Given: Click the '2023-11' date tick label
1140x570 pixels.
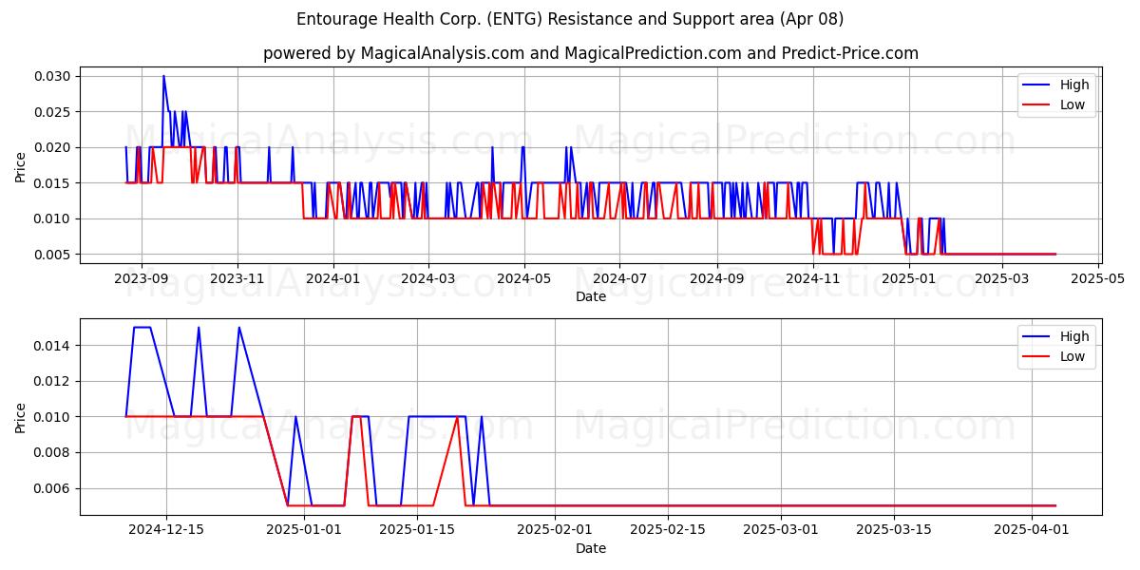Looking at the screenshot, I should click(237, 278).
